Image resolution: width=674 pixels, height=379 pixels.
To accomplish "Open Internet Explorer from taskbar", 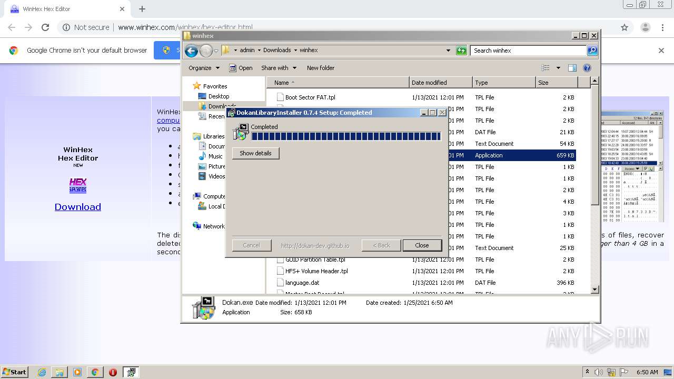I will coord(42,372).
